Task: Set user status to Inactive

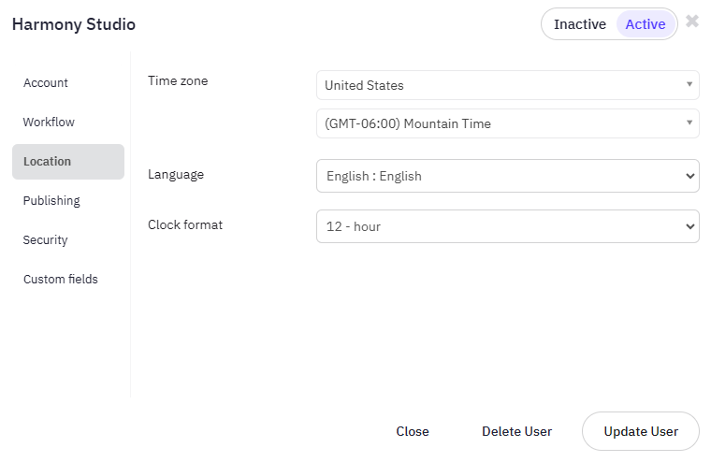Action: pos(579,24)
